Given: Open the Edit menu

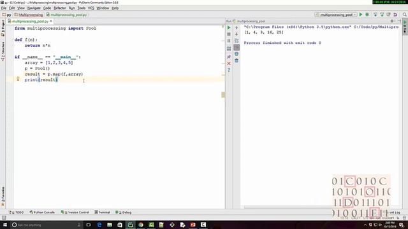Looking at the screenshot, I should (12, 8).
